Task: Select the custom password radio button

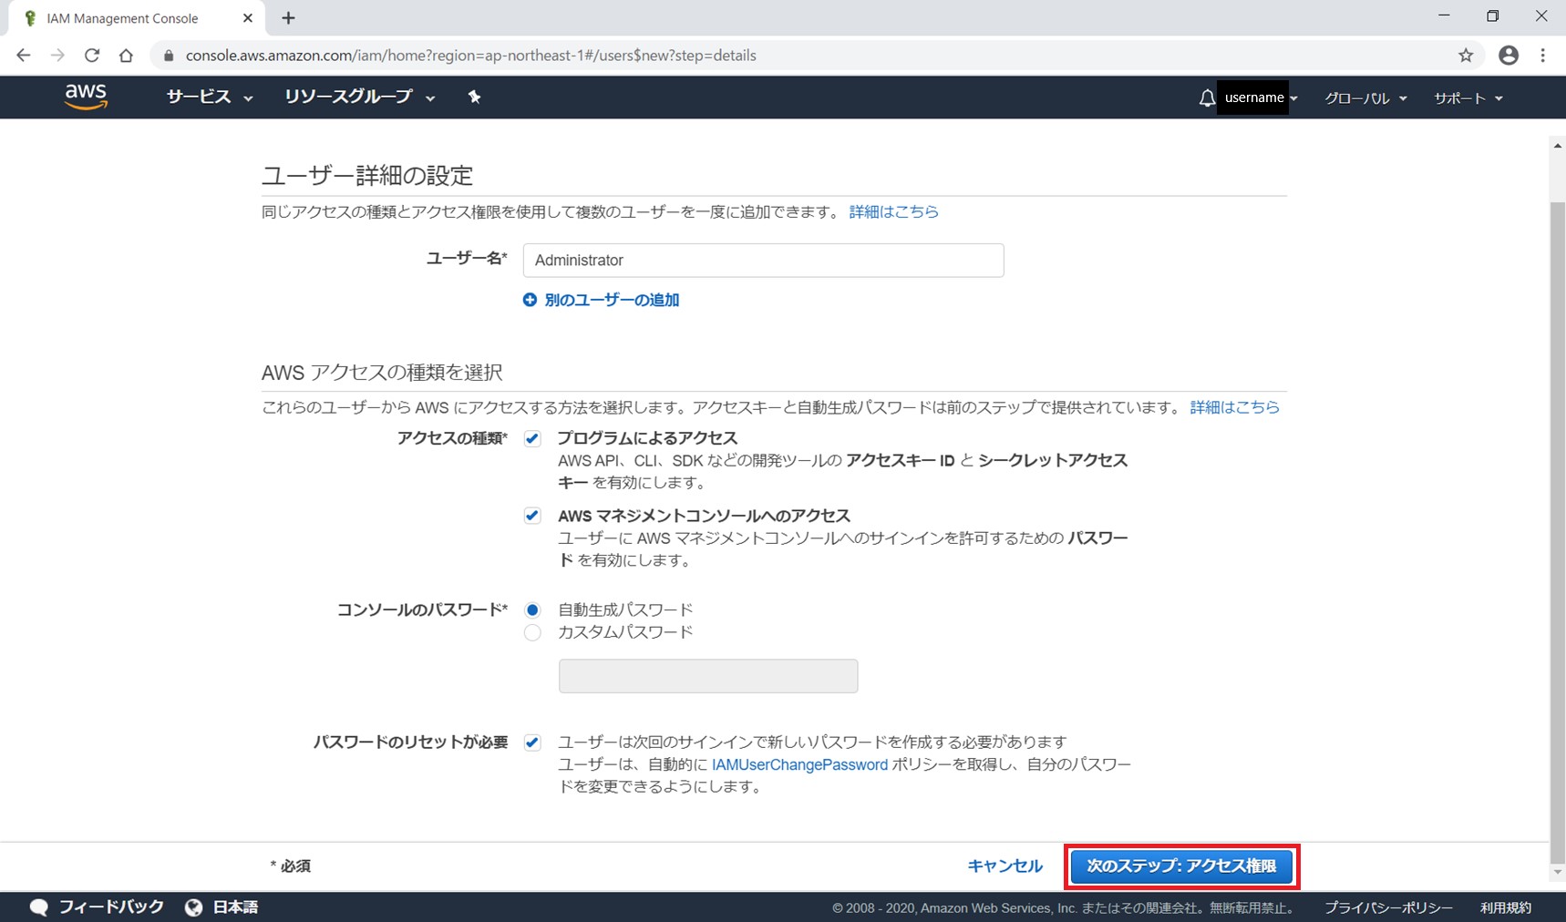Action: (x=532, y=632)
